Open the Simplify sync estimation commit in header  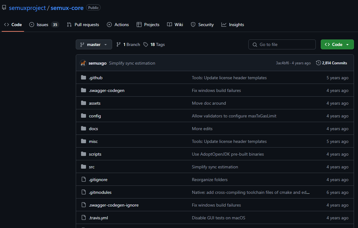(x=132, y=63)
